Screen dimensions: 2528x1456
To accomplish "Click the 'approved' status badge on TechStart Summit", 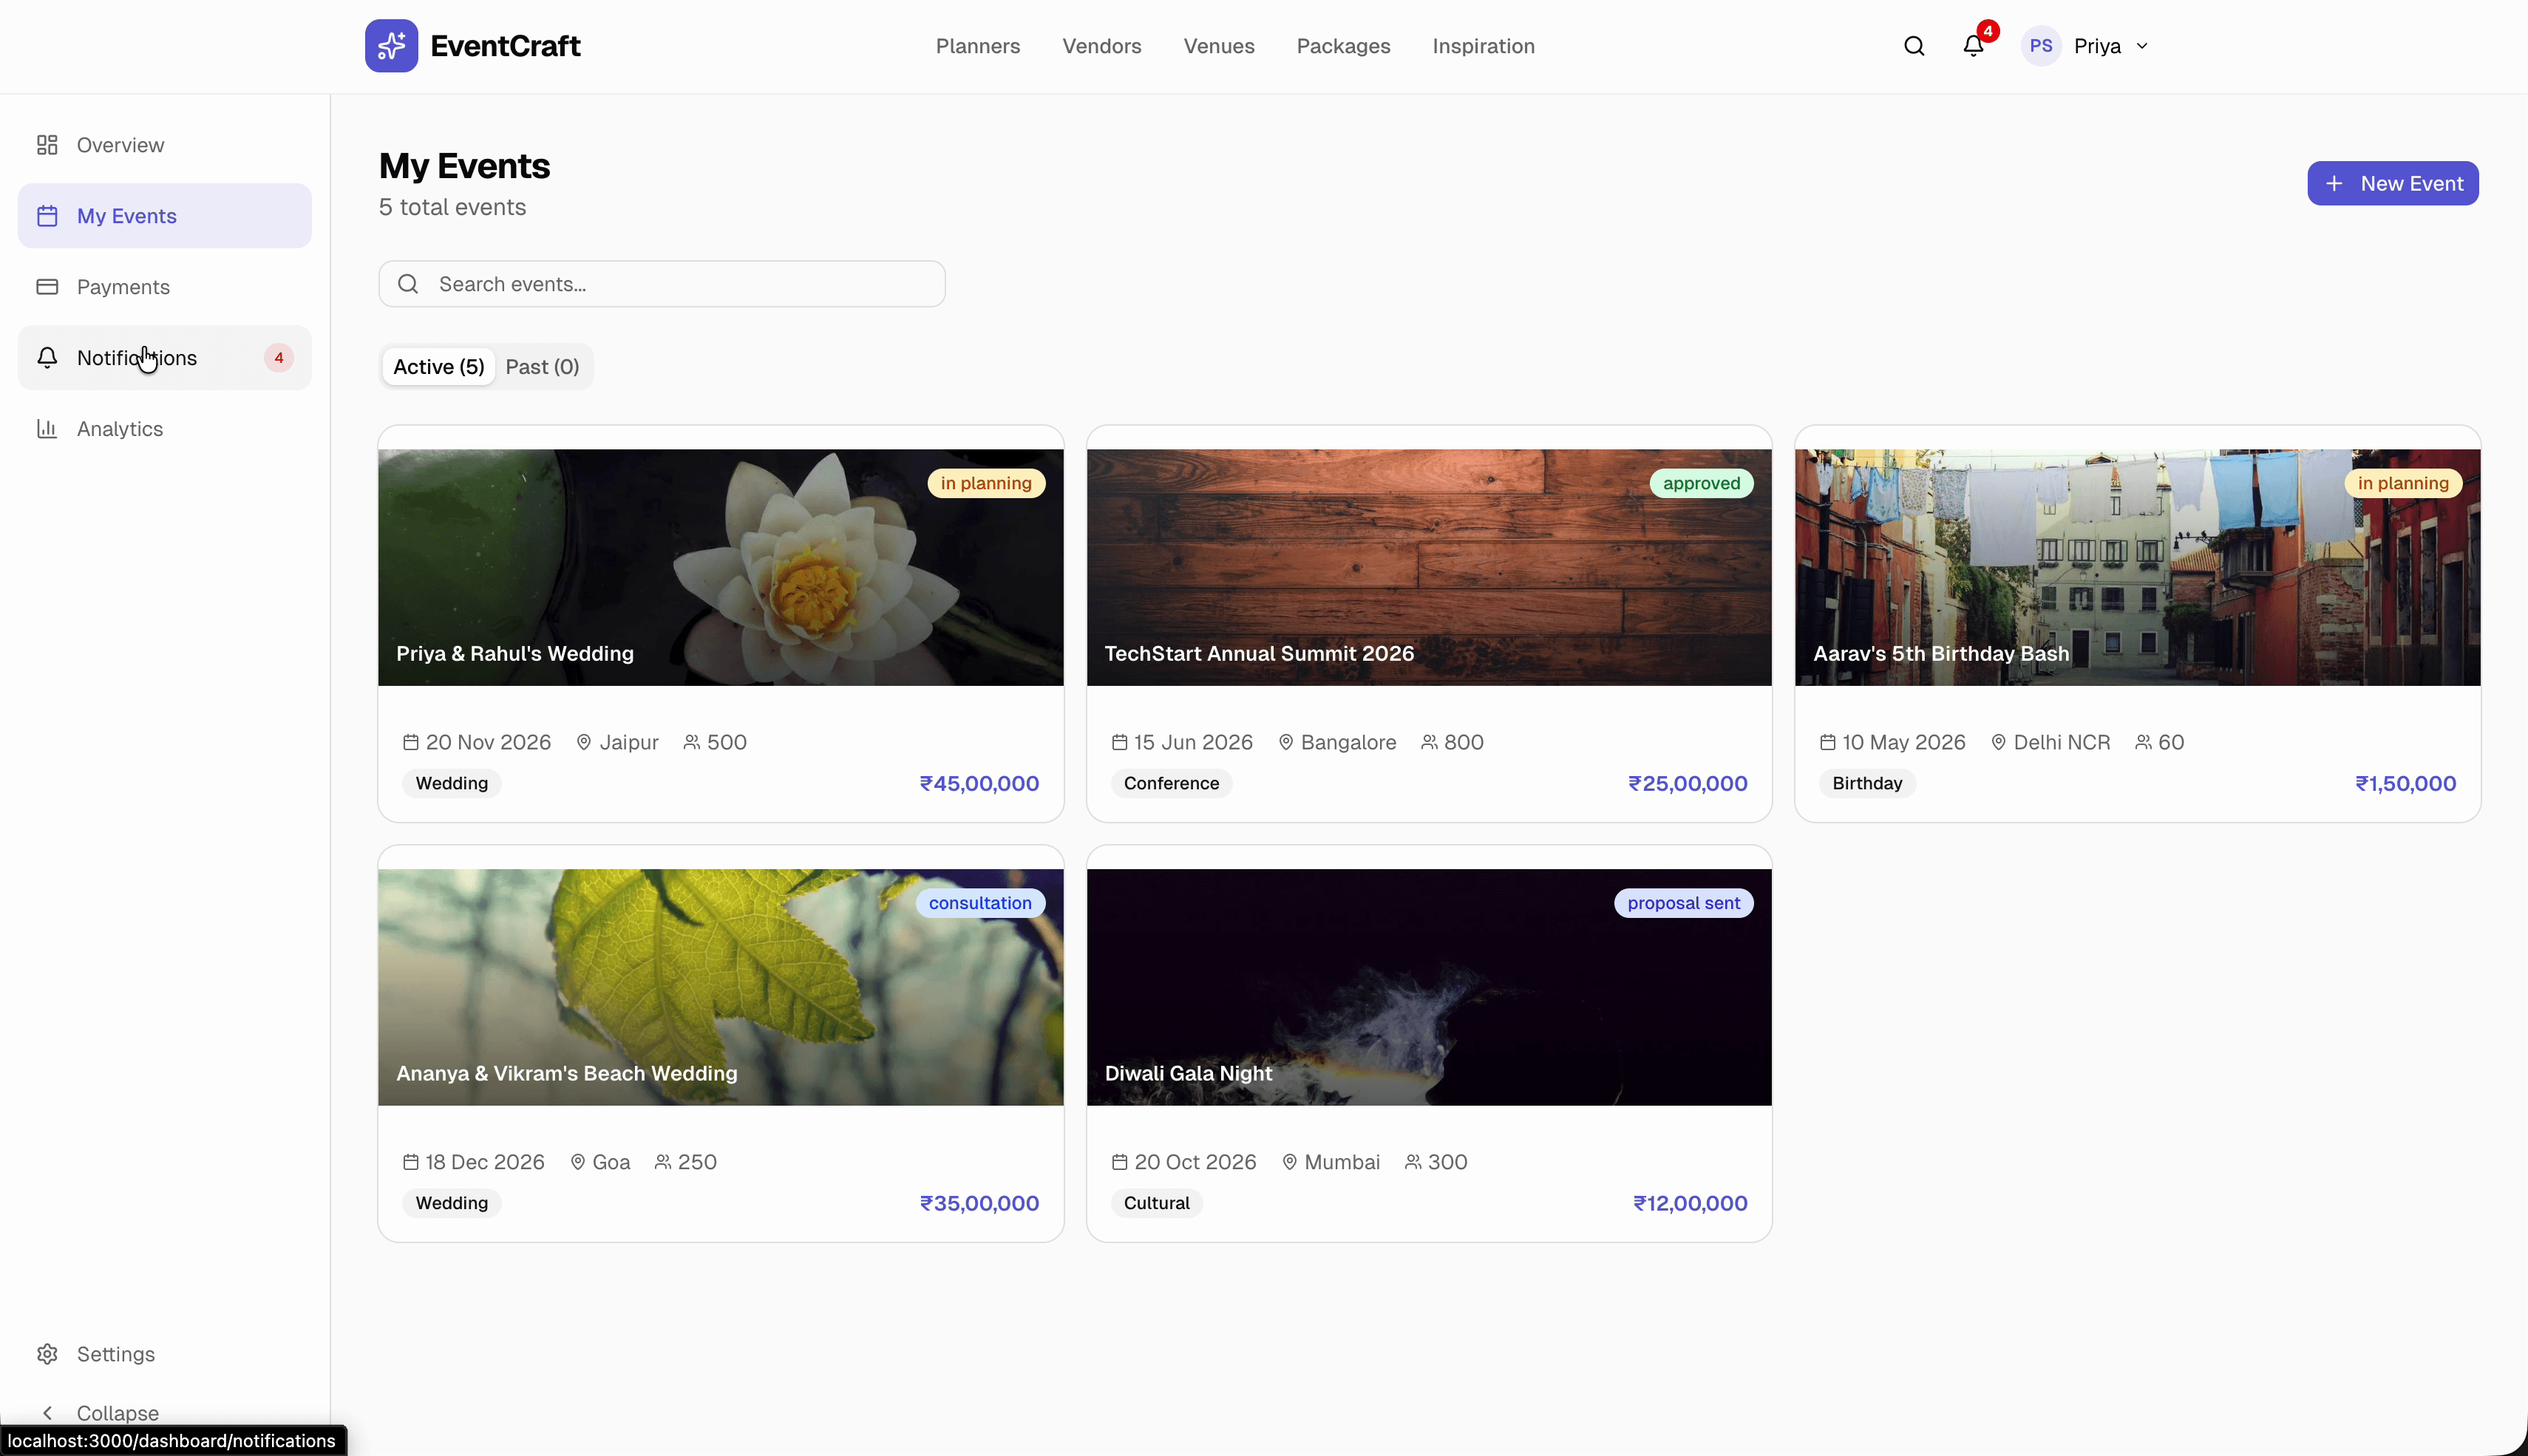I will pos(1701,483).
